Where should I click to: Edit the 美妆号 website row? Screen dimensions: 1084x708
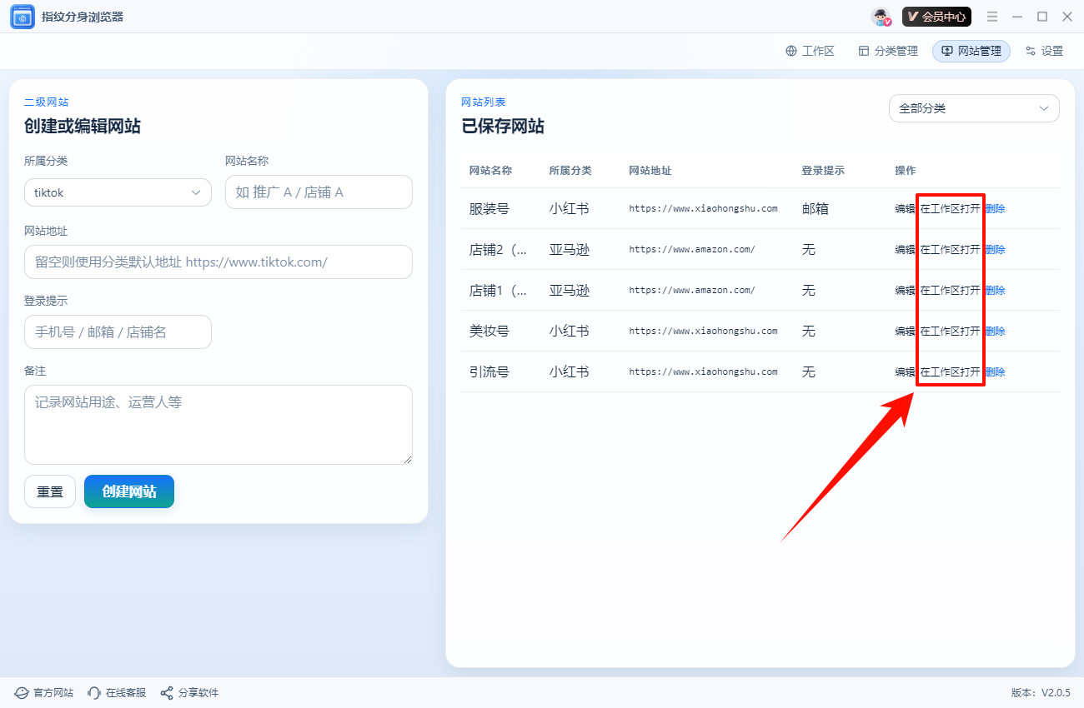(905, 331)
